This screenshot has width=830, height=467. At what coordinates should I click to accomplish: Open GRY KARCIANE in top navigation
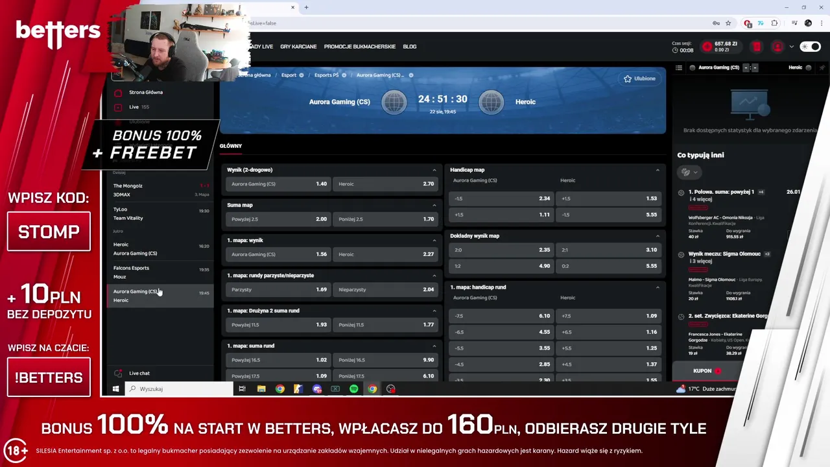pos(298,47)
